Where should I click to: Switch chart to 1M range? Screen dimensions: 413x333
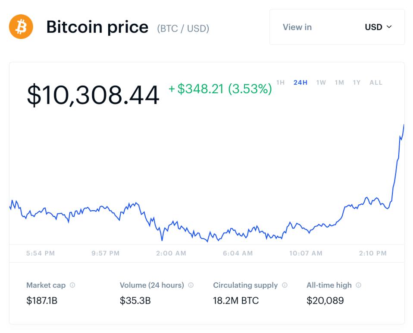point(339,82)
